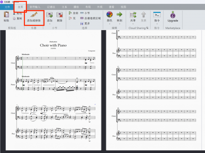The width and height of the screenshot is (205, 153).
Task: Open Add or Remove instruments trumpet icon
Action: coord(34,14)
